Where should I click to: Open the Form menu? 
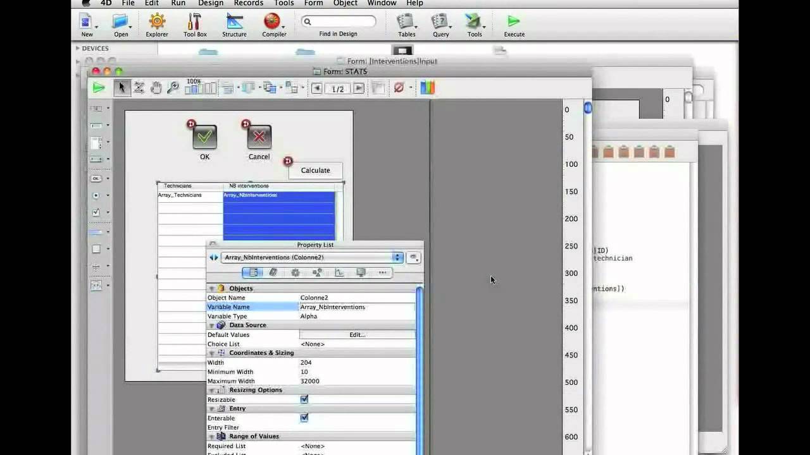click(313, 3)
